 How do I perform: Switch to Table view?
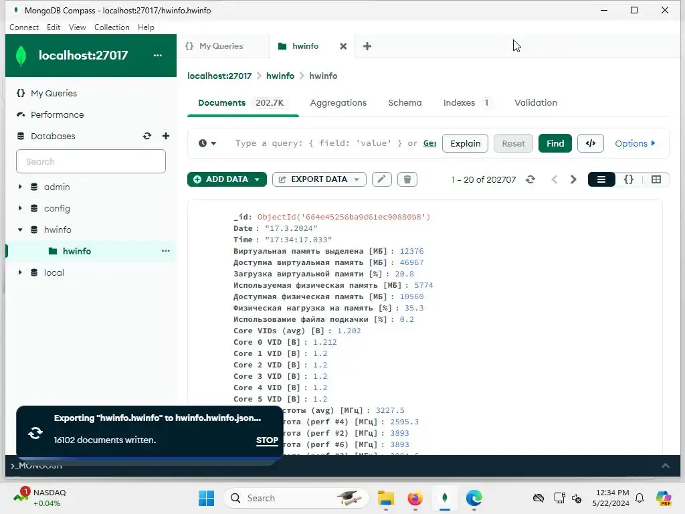[x=656, y=179]
